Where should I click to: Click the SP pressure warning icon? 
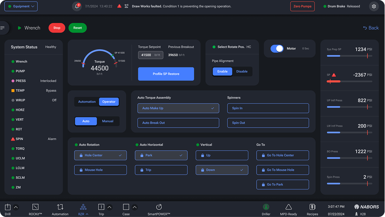tap(334, 75)
